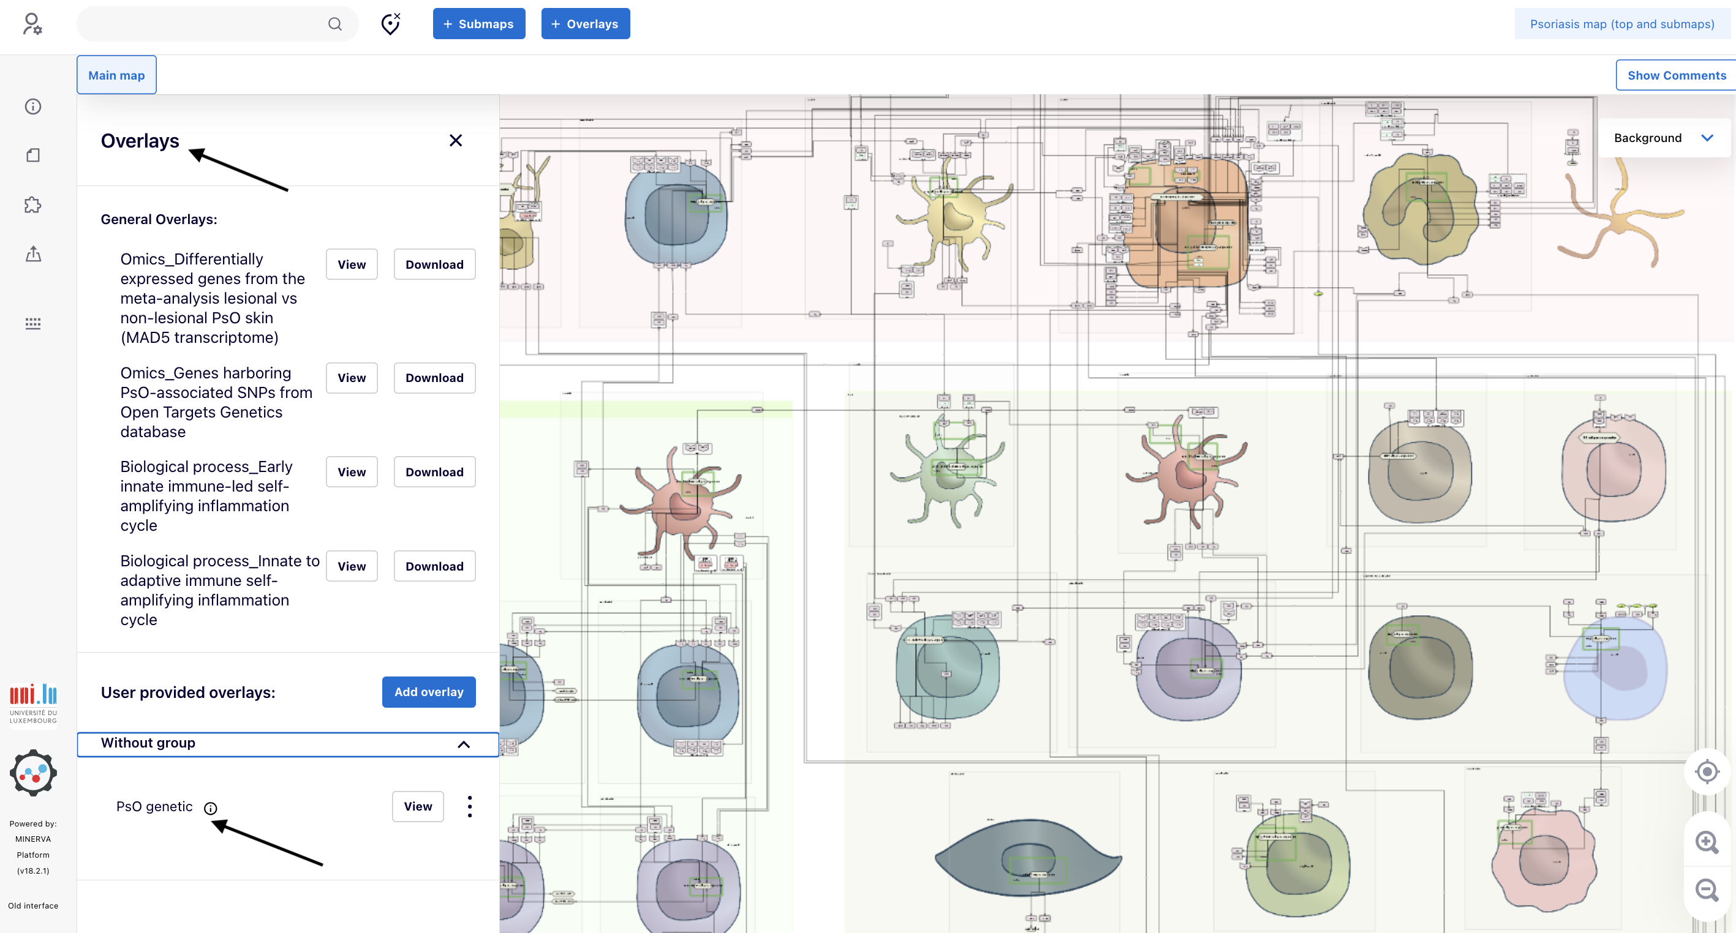1736x933 pixels.
Task: Click the export upload icon in sidebar
Action: [x=33, y=254]
